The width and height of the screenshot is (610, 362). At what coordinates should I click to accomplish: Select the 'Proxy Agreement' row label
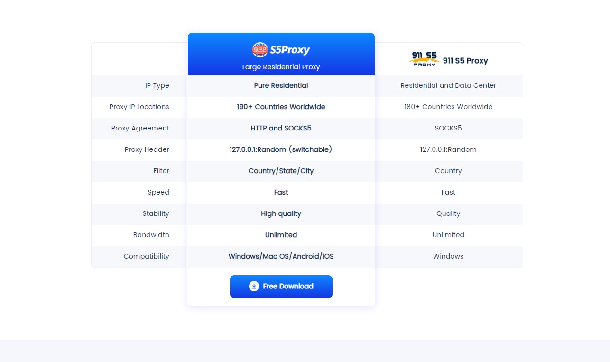140,128
